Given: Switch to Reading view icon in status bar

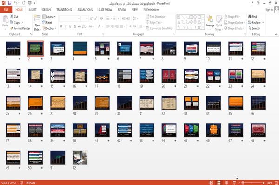Looking at the screenshot, I should (226, 183).
